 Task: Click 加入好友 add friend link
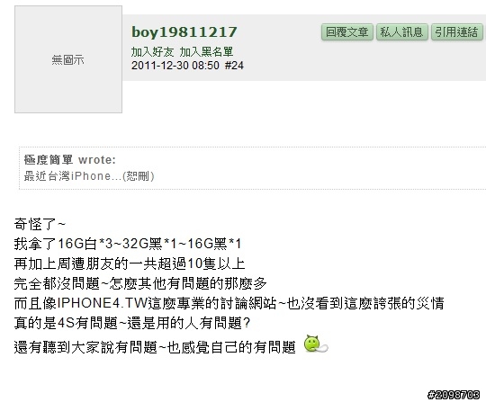(152, 52)
